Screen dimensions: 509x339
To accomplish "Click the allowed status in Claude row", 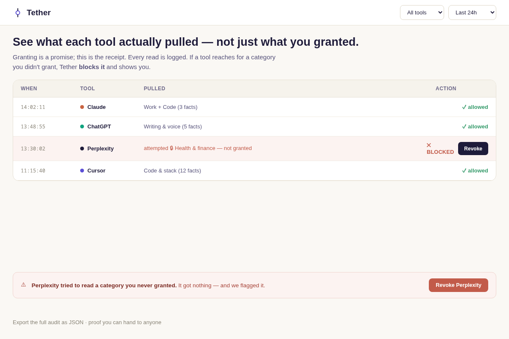I will (x=475, y=107).
